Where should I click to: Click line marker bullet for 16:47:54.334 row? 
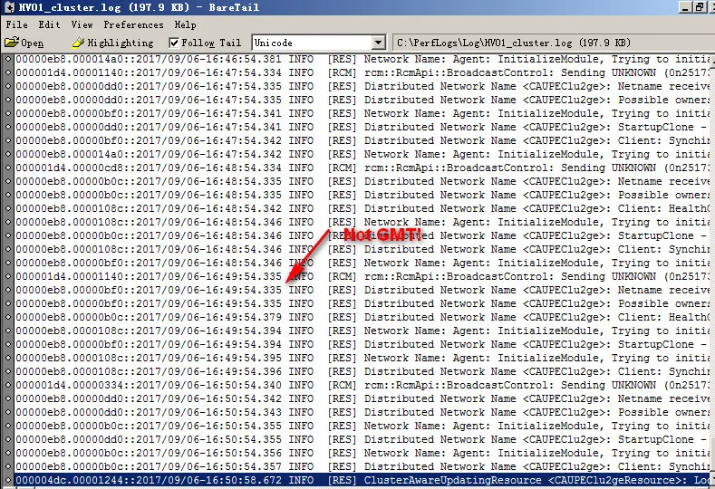coord(8,73)
